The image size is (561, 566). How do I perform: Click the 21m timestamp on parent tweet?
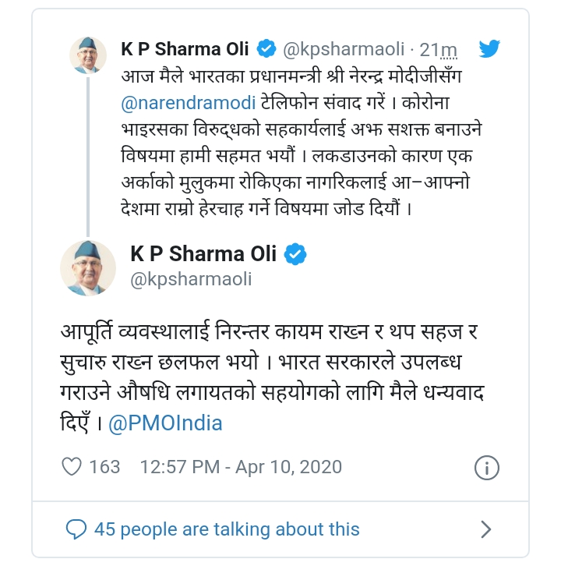[439, 49]
